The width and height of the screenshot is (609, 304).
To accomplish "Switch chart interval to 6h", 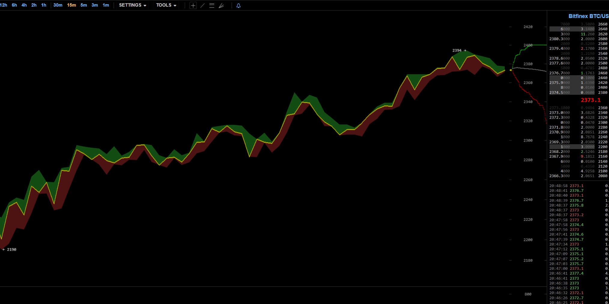I will [14, 5].
